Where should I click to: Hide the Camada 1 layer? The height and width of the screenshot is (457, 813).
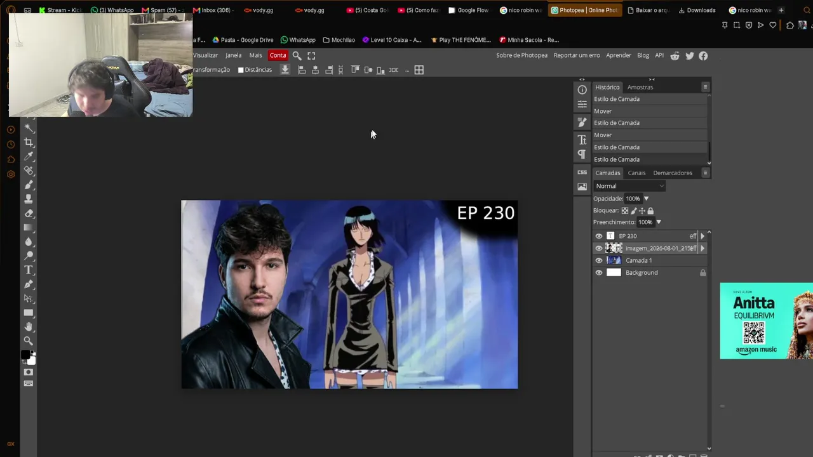tap(599, 260)
